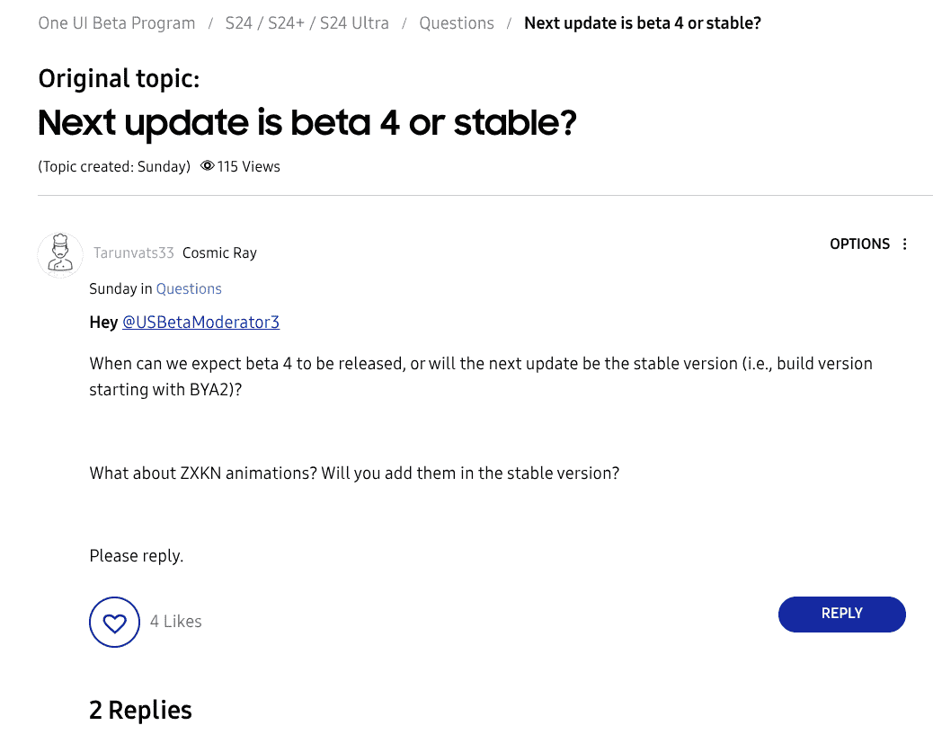This screenshot has width=933, height=743.
Task: Click the eye icon beside view count
Action: coord(208,166)
